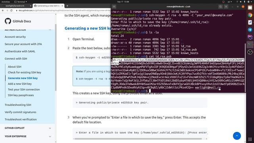Click the Open Terminal step text
Screen dimensions: 254x143
(83, 39)
